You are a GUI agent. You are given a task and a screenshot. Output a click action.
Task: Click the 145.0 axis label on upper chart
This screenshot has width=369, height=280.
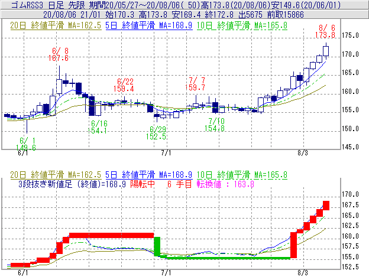pos(351,147)
